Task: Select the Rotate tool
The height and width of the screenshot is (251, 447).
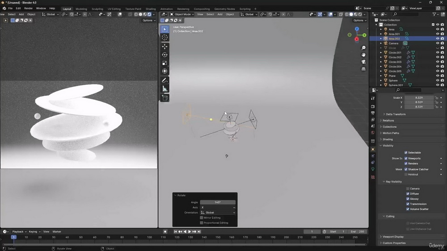Action: point(165,55)
